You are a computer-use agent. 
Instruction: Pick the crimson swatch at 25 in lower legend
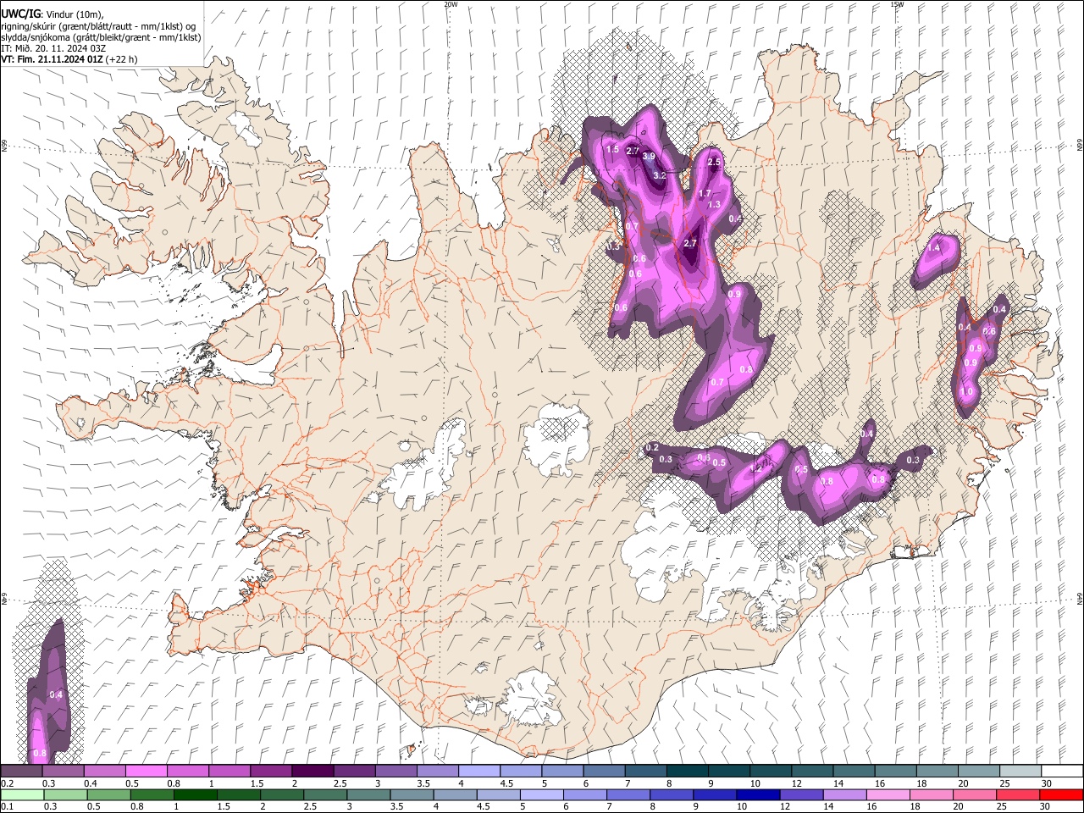click(x=1019, y=794)
